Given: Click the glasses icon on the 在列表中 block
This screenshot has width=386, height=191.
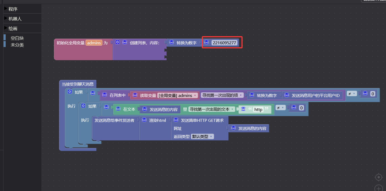Looking at the screenshot, I should pyautogui.click(x=105, y=95).
